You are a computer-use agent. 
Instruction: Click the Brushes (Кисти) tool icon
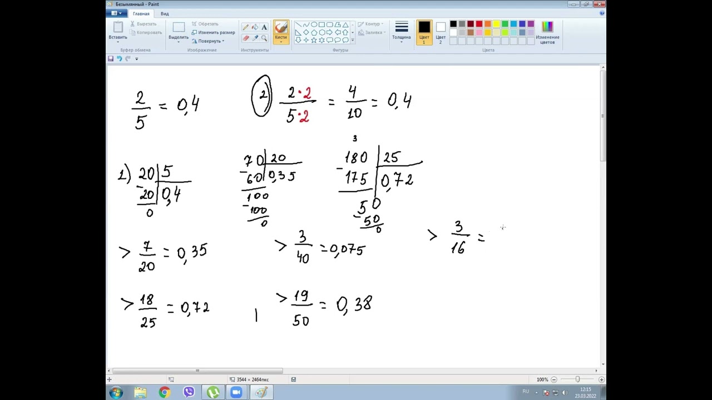click(281, 27)
